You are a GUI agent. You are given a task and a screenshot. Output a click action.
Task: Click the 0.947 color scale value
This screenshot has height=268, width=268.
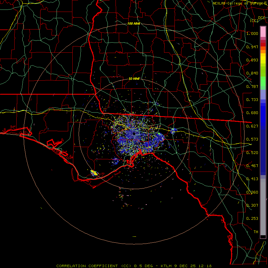point(252,47)
